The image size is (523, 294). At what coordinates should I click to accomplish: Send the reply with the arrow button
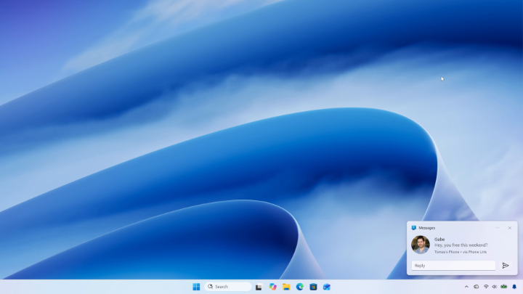[x=506, y=266]
